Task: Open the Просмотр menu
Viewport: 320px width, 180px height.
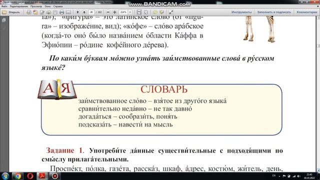Action: (36, 6)
